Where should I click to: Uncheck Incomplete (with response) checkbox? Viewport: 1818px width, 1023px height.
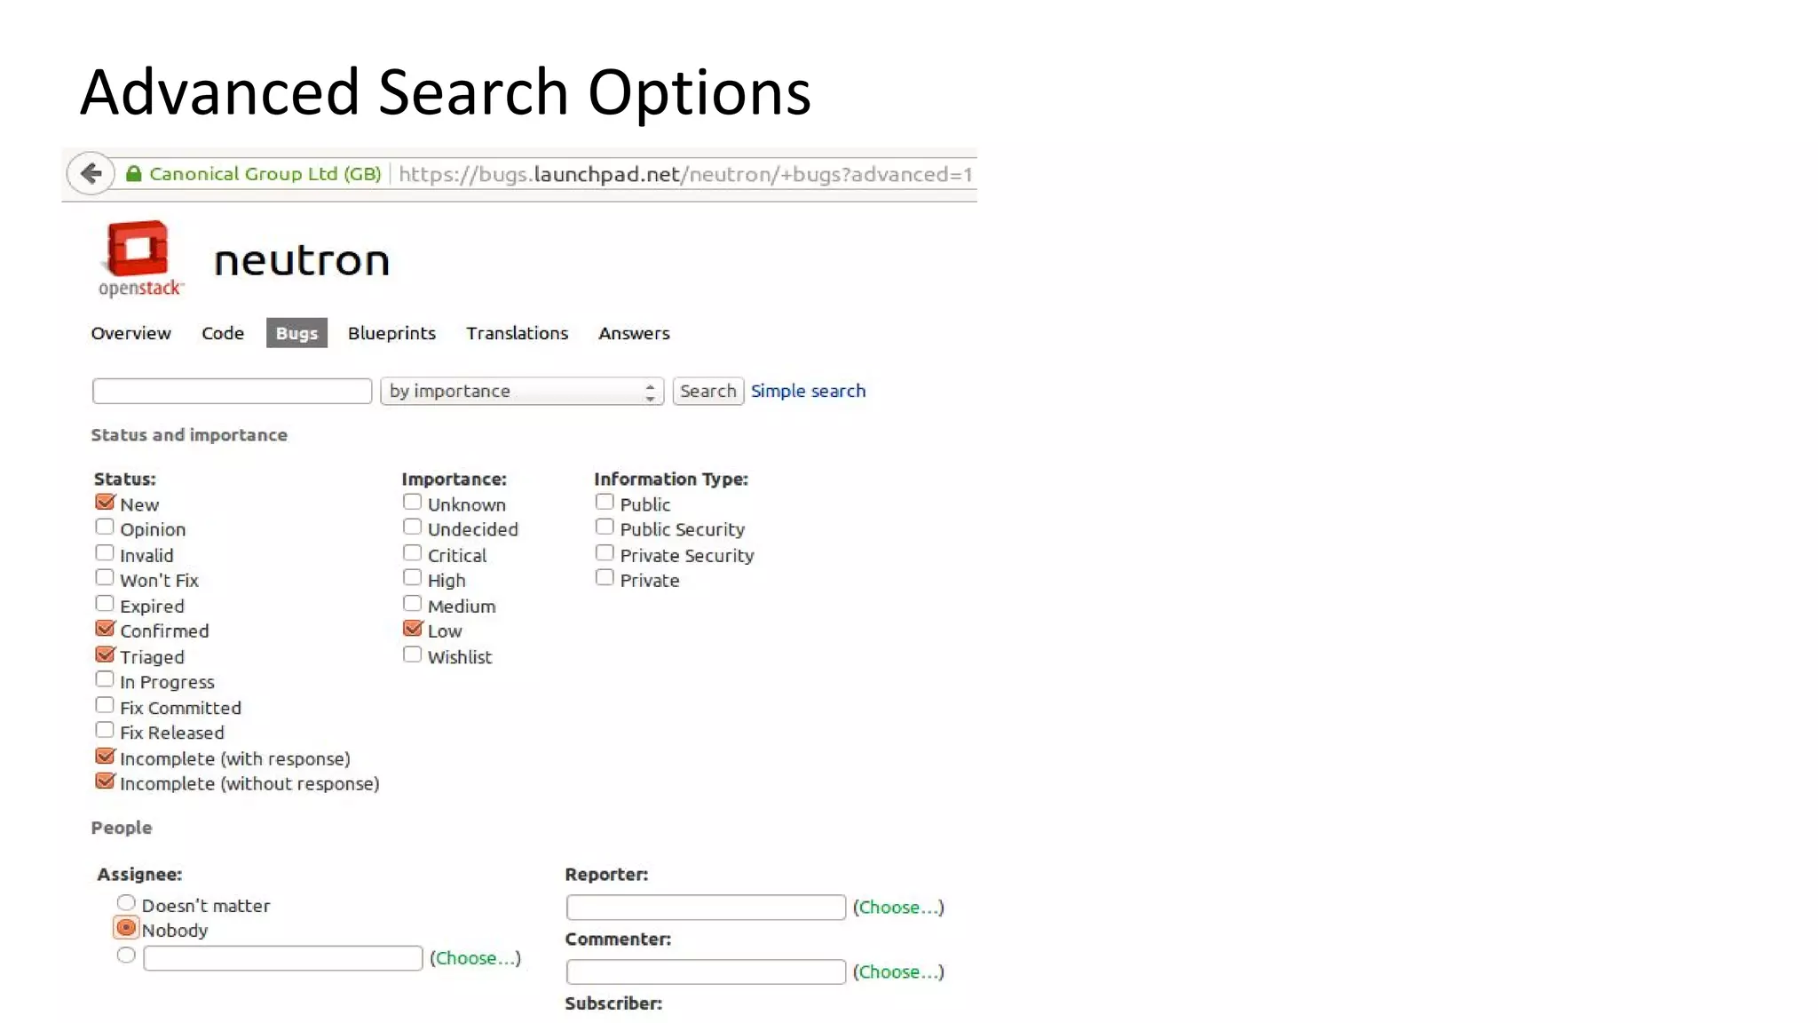pos(105,756)
